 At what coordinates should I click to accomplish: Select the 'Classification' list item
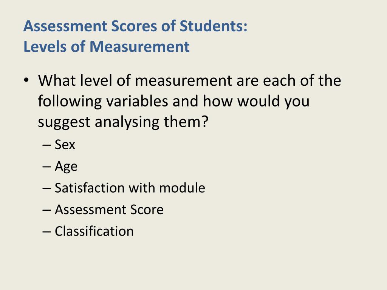pyautogui.click(x=94, y=231)
